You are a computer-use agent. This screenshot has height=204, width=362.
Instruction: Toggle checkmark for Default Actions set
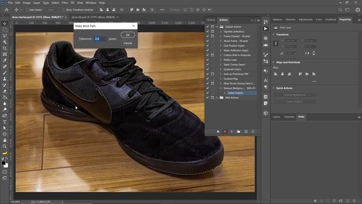(x=208, y=27)
